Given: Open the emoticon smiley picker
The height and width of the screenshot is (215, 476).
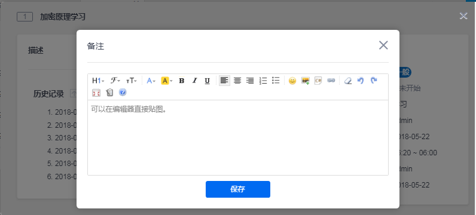Looking at the screenshot, I should (292, 81).
